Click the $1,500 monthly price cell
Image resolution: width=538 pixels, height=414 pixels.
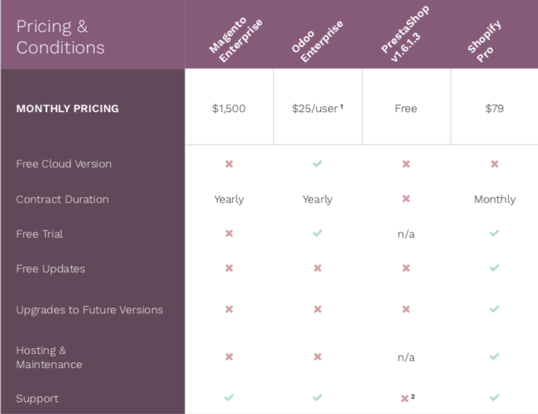coord(229,108)
